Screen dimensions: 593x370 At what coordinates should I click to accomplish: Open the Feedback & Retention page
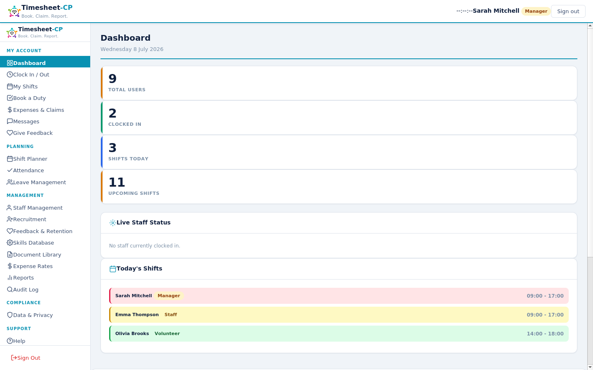45,231
